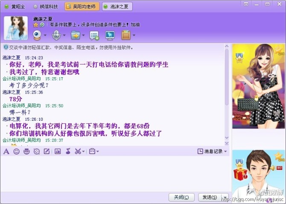The width and height of the screenshot is (286, 204).
Task: Expand 消息记录 dropdown arrow
Action: tap(225, 152)
